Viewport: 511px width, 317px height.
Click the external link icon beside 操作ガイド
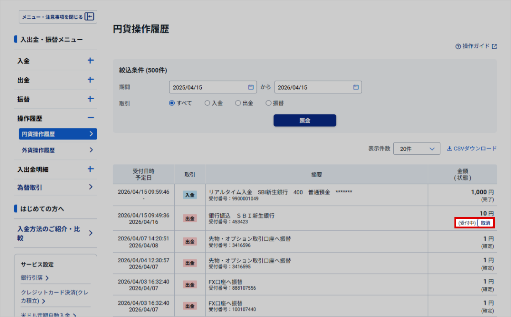[x=494, y=47]
